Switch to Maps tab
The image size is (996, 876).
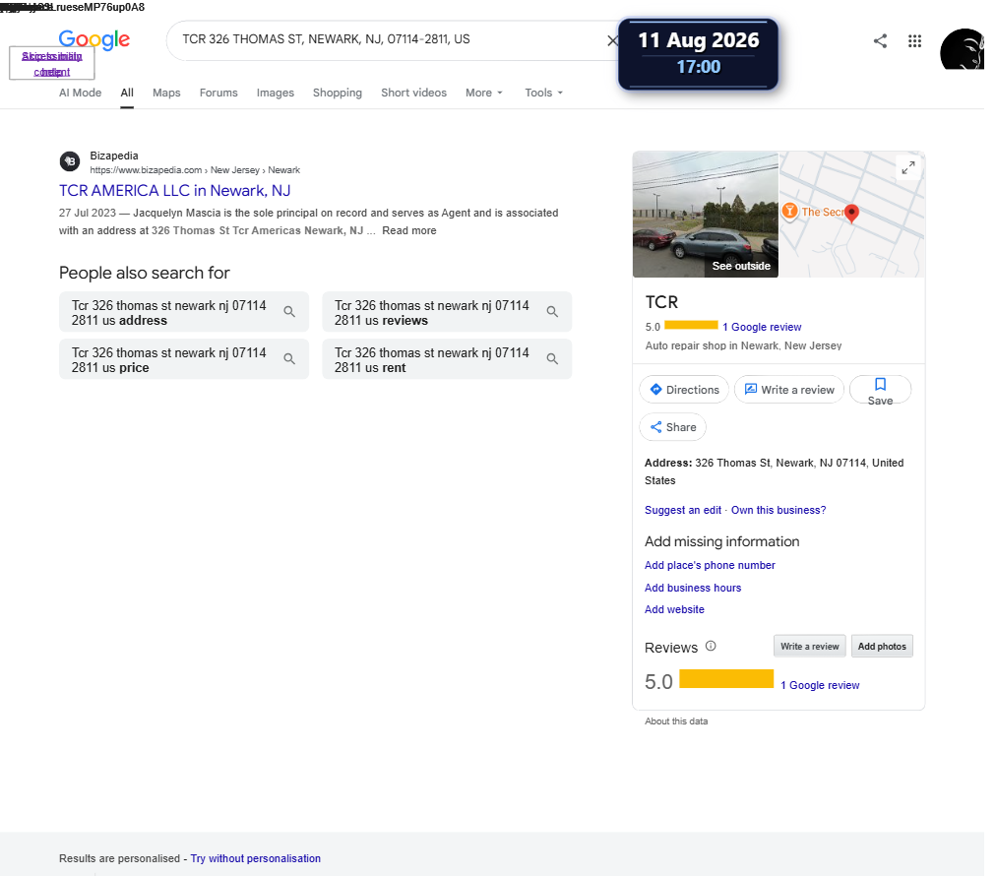(x=166, y=93)
